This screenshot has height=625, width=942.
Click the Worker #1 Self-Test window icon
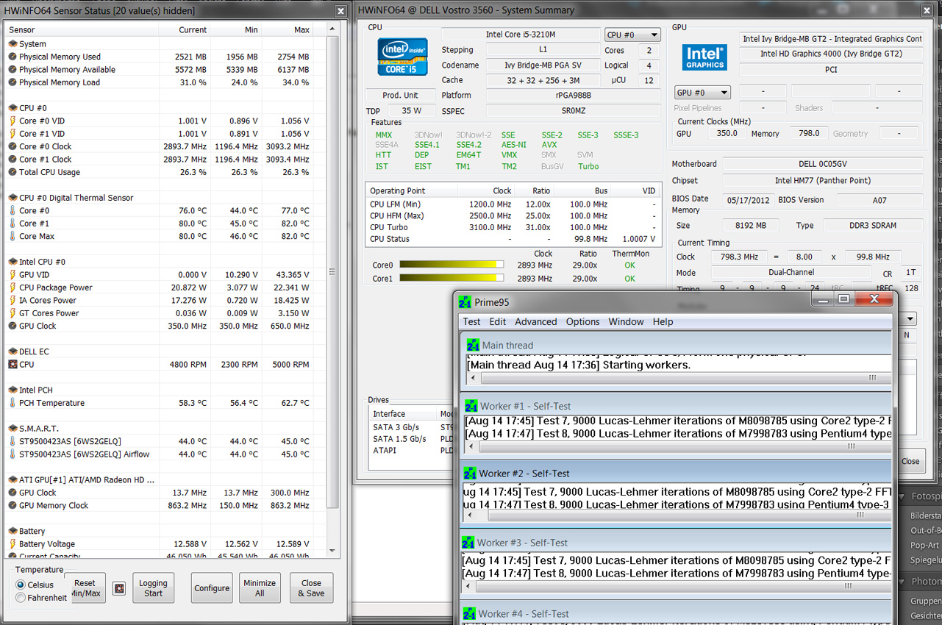pyautogui.click(x=471, y=406)
